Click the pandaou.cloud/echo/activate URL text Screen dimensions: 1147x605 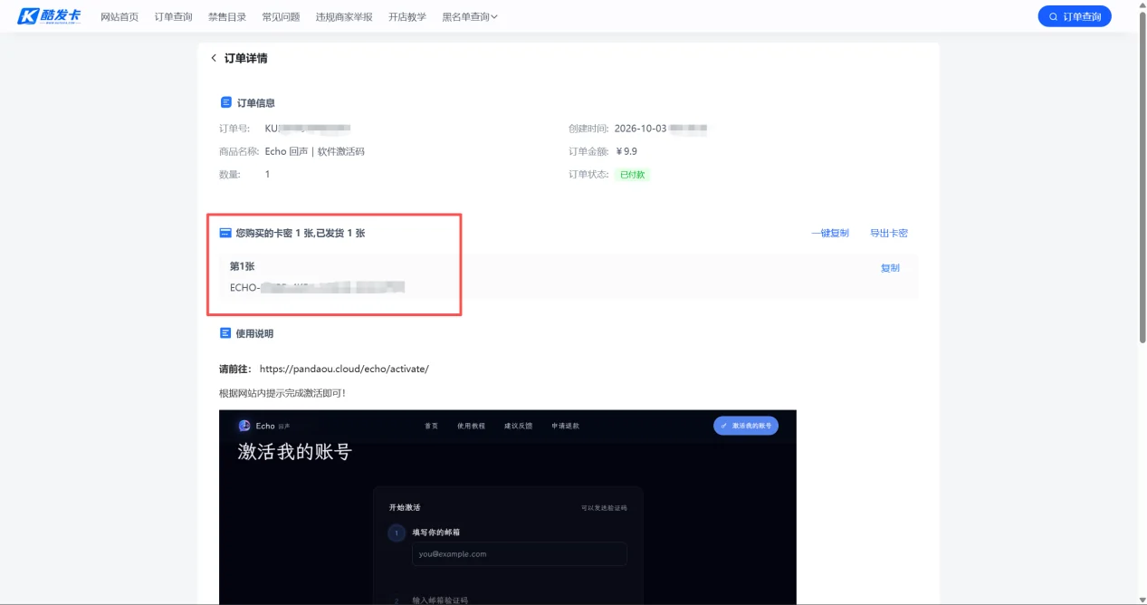coord(344,369)
